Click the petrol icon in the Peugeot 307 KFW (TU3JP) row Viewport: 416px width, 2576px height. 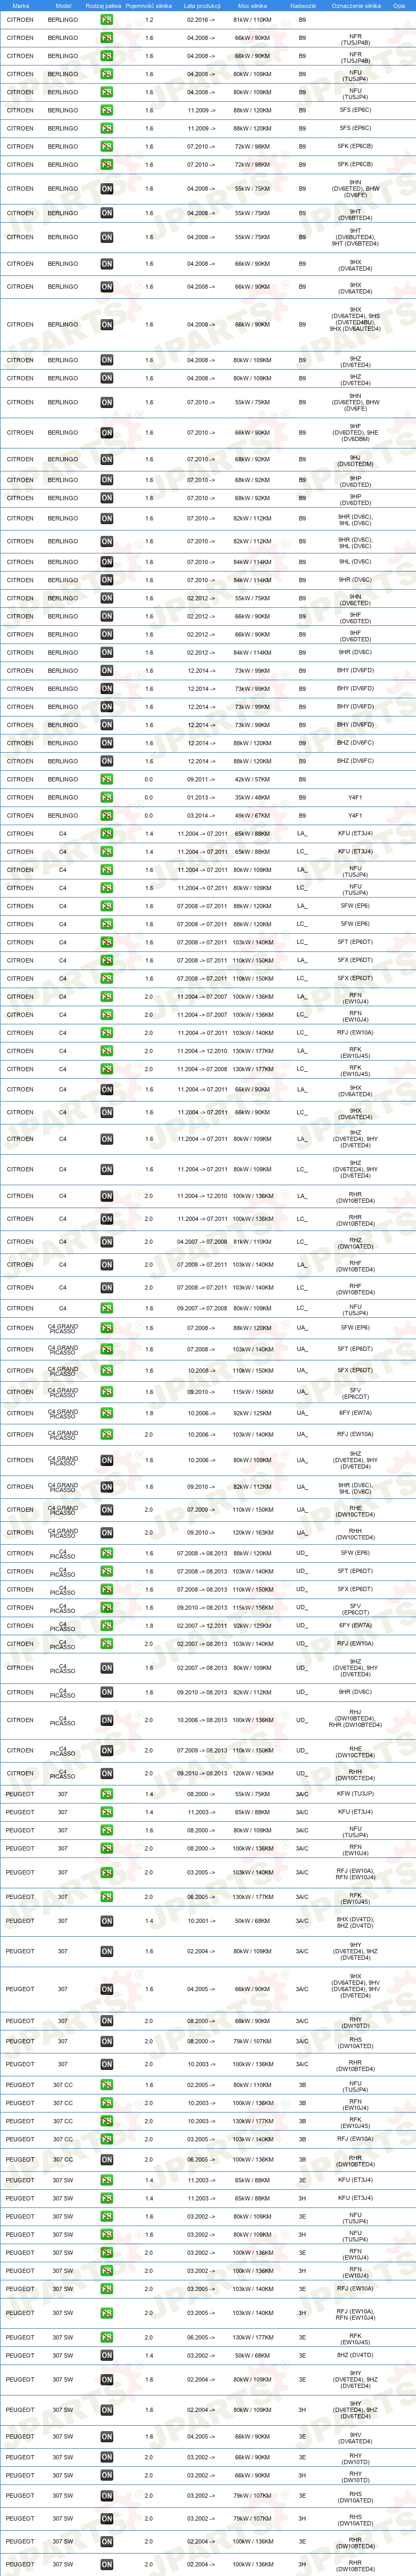107,1794
